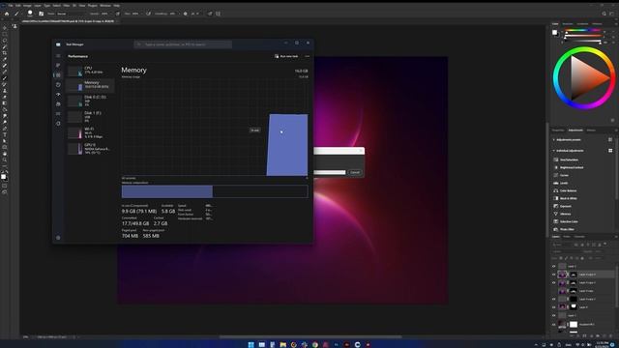Select the Lasso tool
This screenshot has height=348, width=619.
tap(4, 41)
